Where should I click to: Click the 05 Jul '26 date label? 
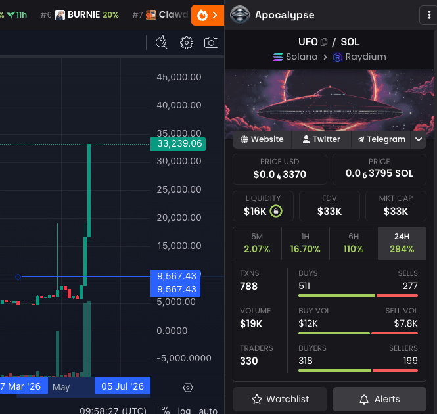(122, 386)
